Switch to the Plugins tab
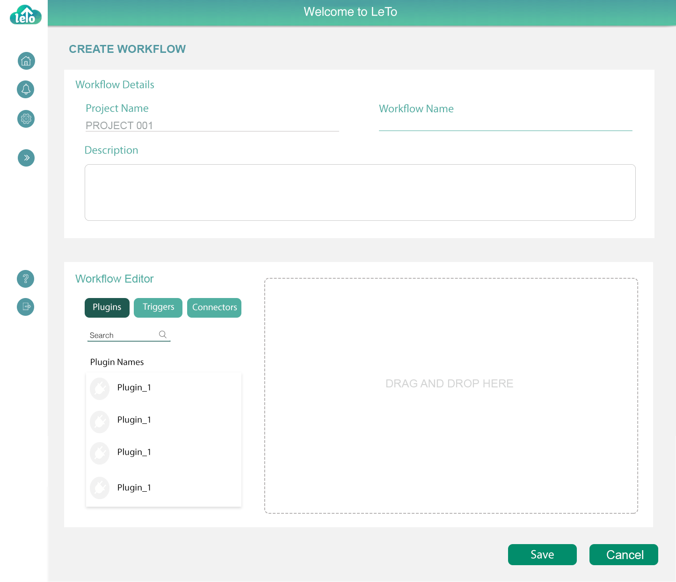Screen dimensions: 676x582 (107, 307)
